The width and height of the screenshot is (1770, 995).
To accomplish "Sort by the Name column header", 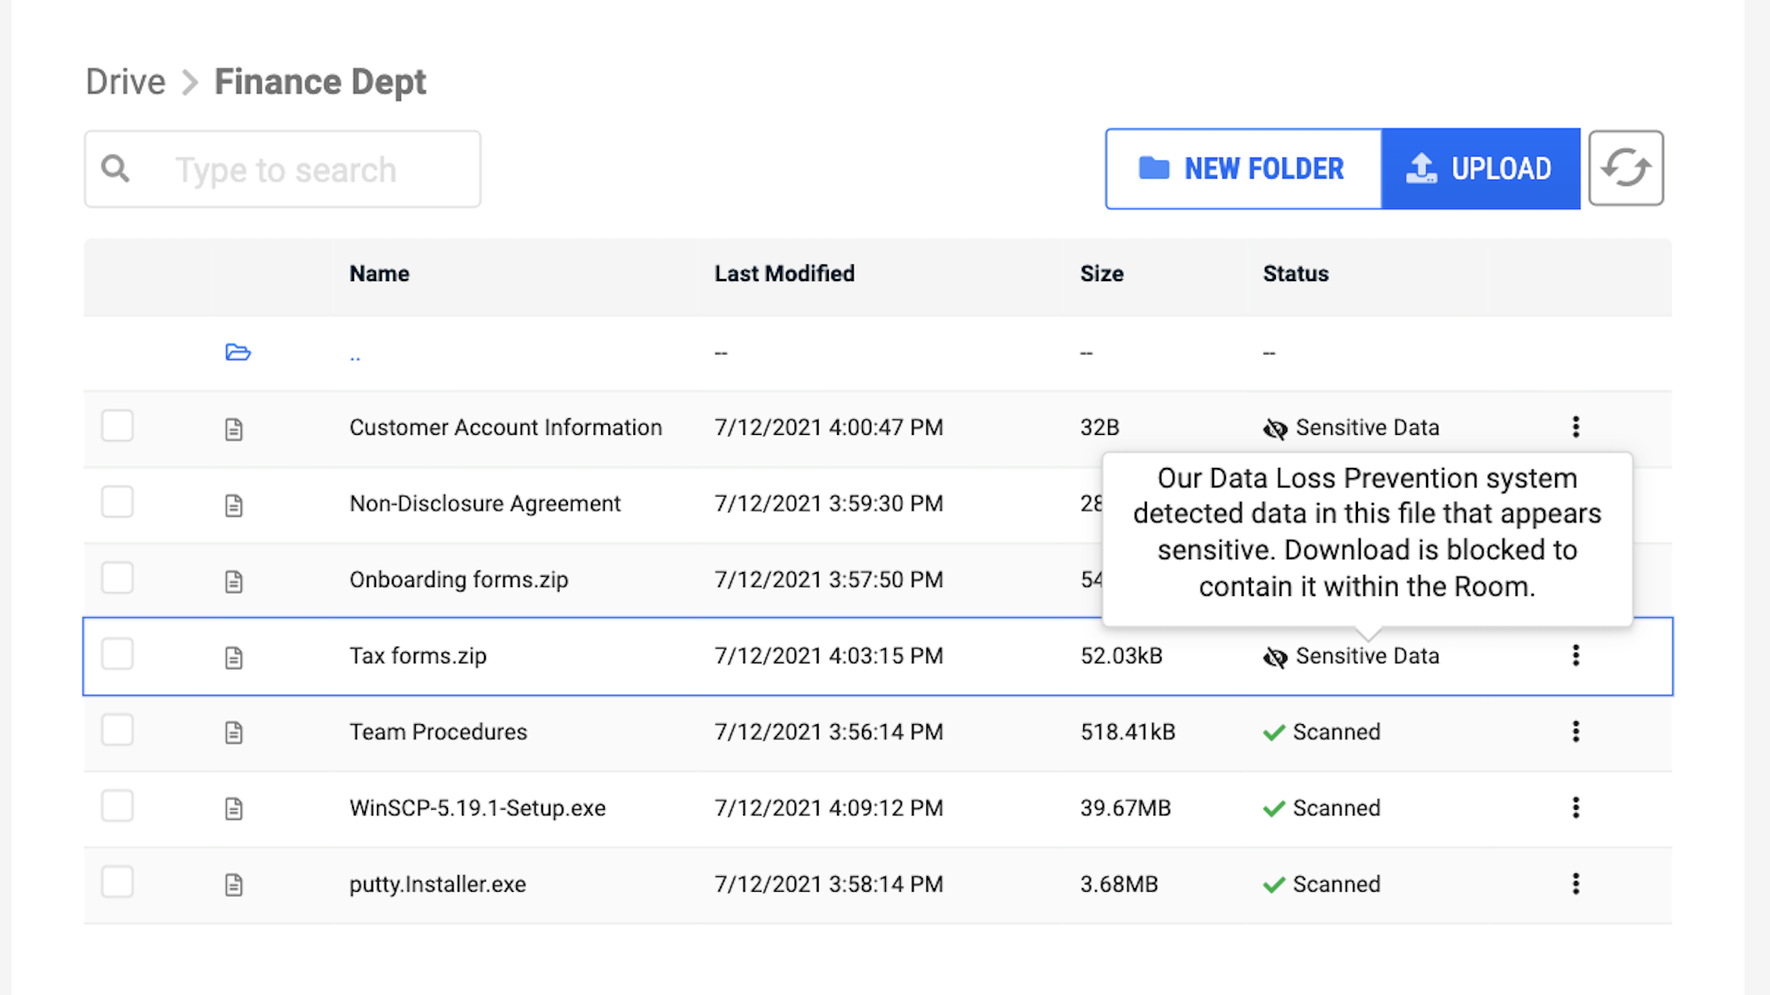I will 379,274.
